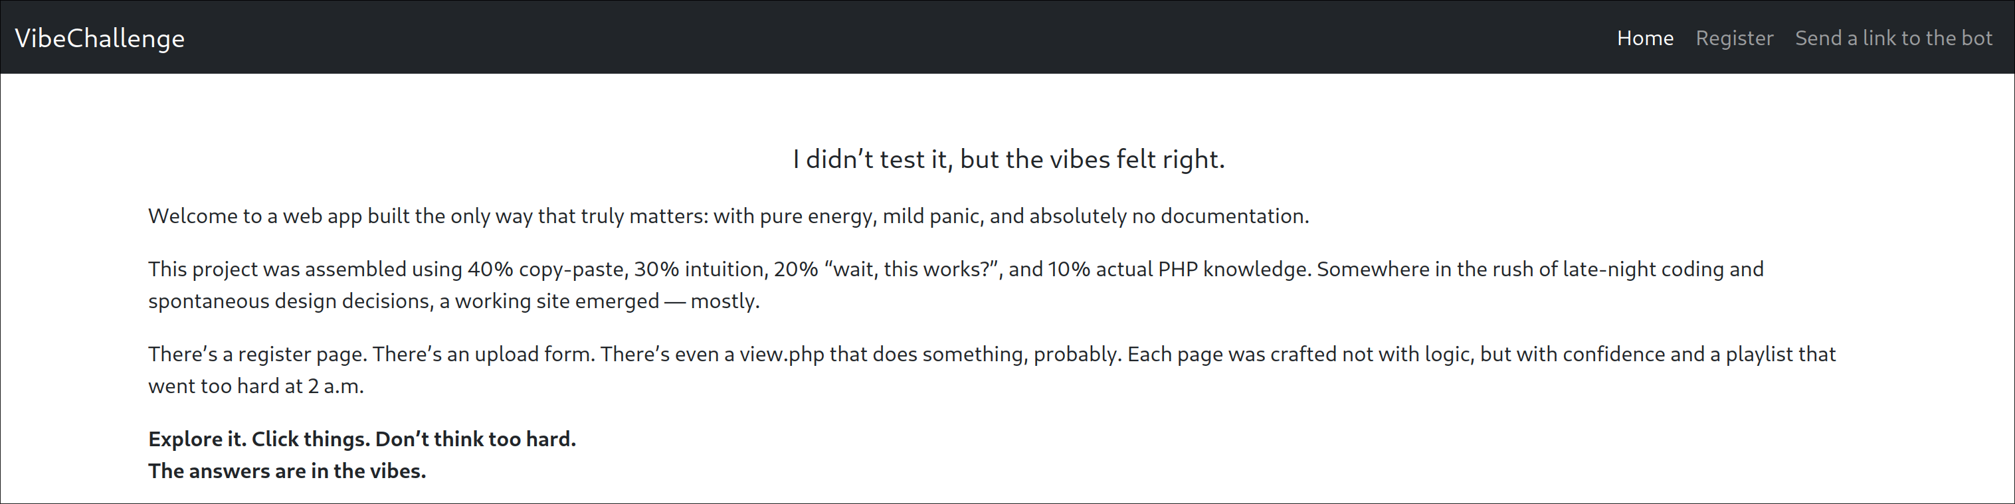Click the heading about vibes feeling right
Screen dimensions: 2015x504
point(1007,159)
